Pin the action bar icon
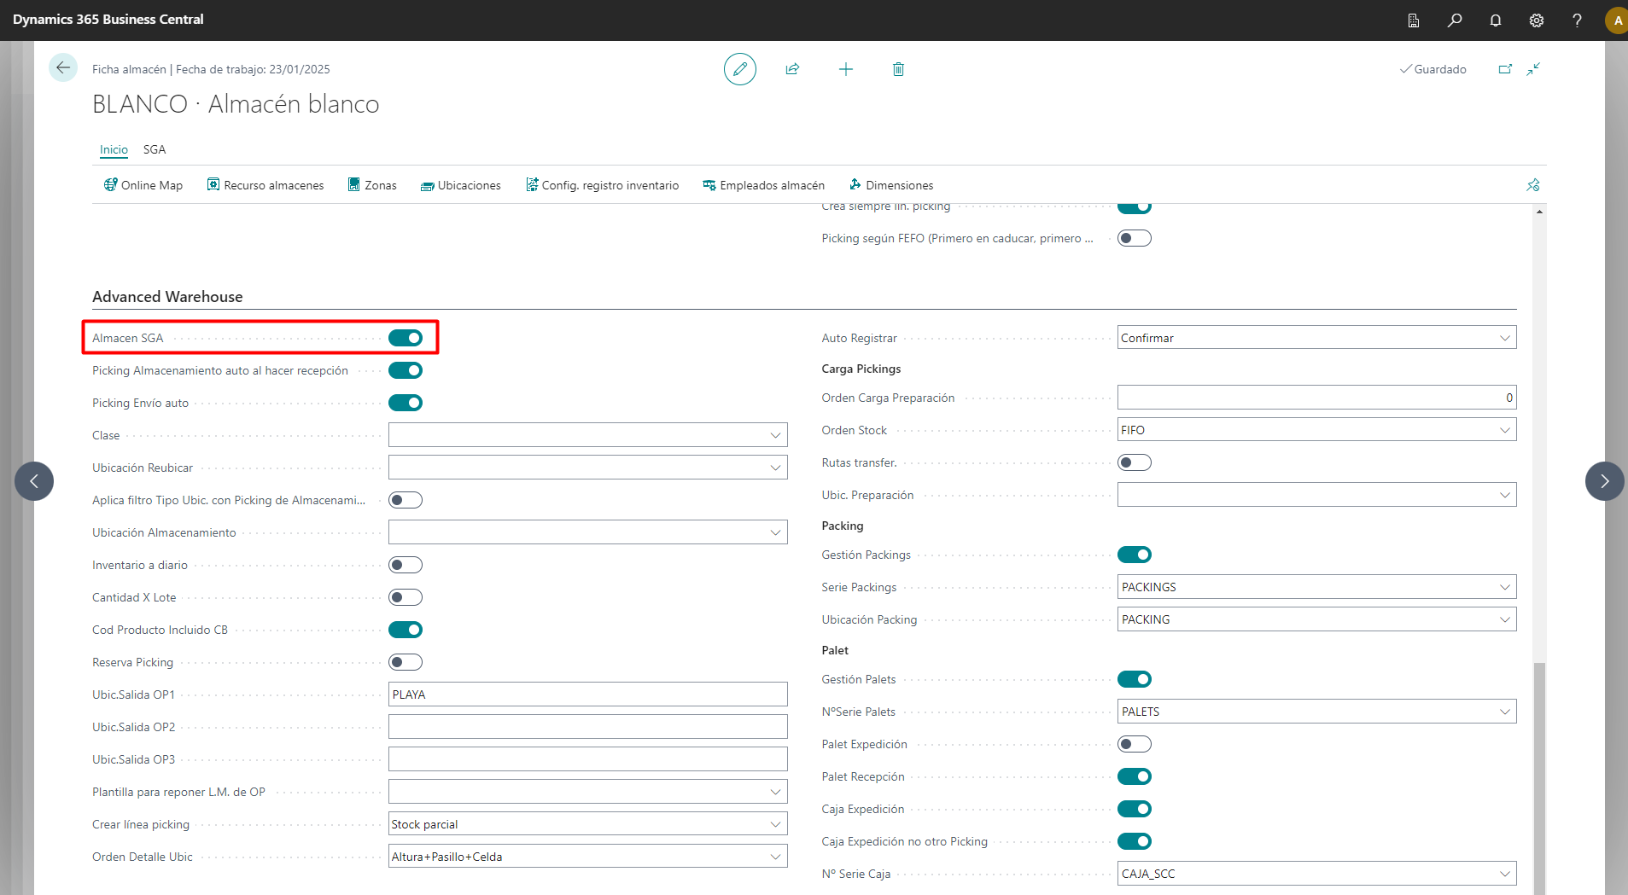The width and height of the screenshot is (1628, 895). (x=1533, y=185)
